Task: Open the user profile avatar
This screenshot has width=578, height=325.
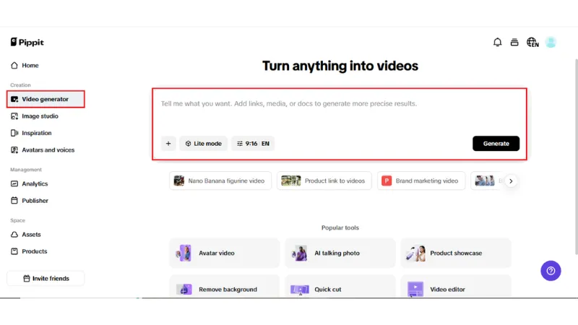Action: (551, 43)
